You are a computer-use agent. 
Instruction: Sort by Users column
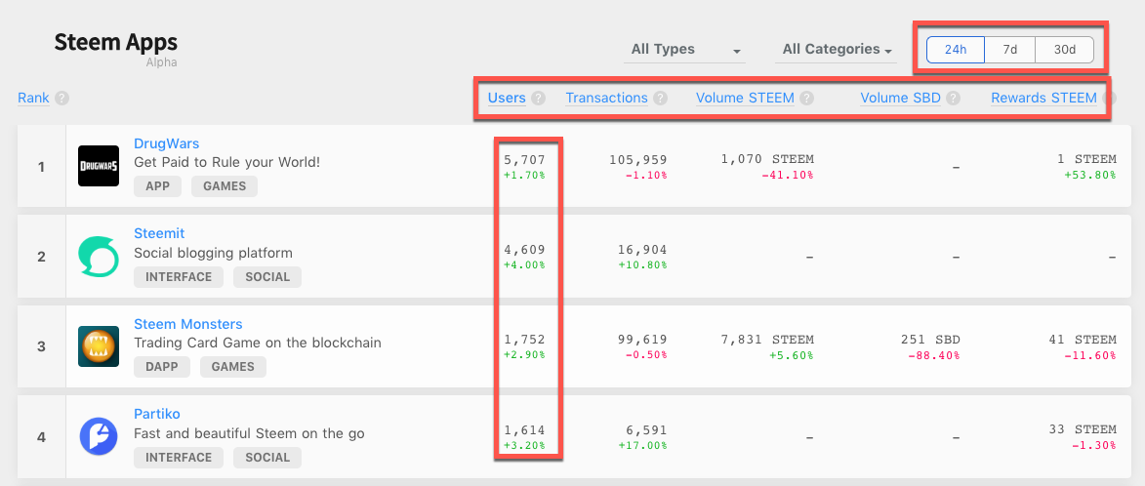507,98
